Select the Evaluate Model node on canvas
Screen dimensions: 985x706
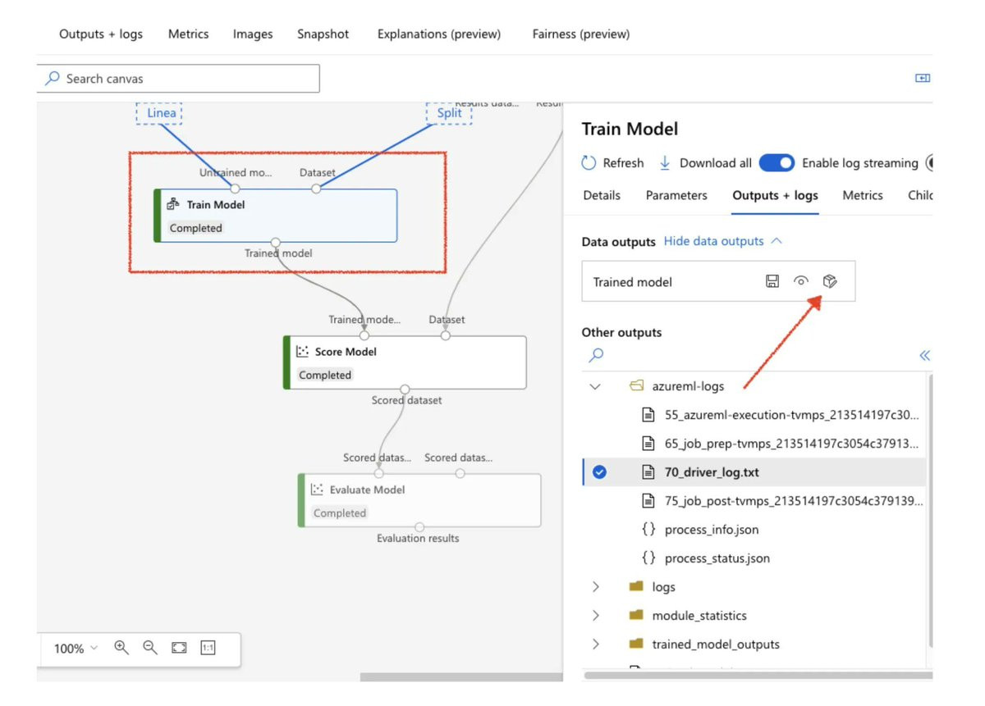pos(419,500)
